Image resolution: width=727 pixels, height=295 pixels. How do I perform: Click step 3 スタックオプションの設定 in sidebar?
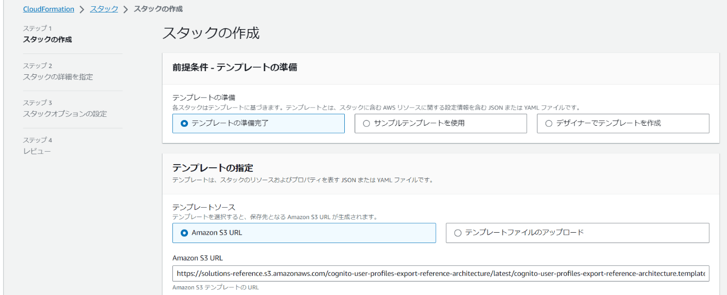pos(65,114)
